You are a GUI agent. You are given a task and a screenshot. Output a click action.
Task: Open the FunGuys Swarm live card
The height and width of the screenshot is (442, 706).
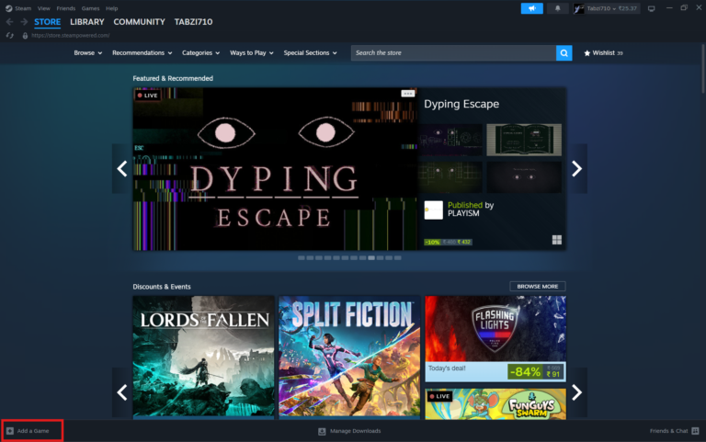495,403
